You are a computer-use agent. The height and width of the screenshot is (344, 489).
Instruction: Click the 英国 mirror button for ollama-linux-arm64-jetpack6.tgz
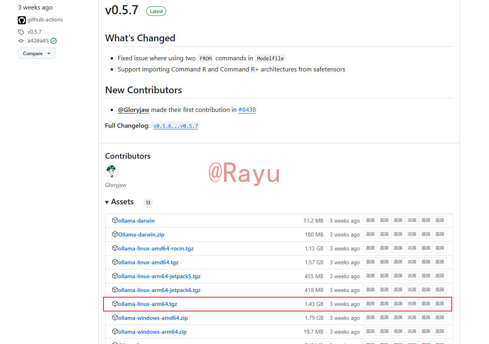click(x=412, y=290)
